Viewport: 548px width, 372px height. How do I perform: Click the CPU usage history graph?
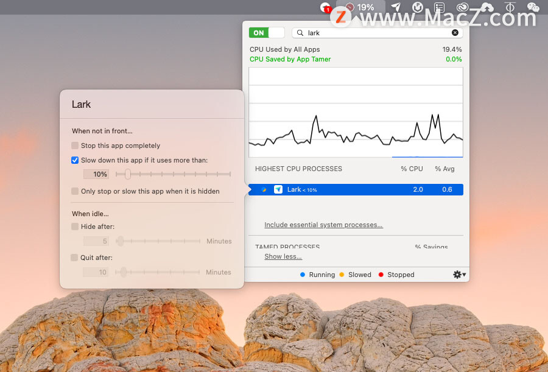pyautogui.click(x=356, y=112)
